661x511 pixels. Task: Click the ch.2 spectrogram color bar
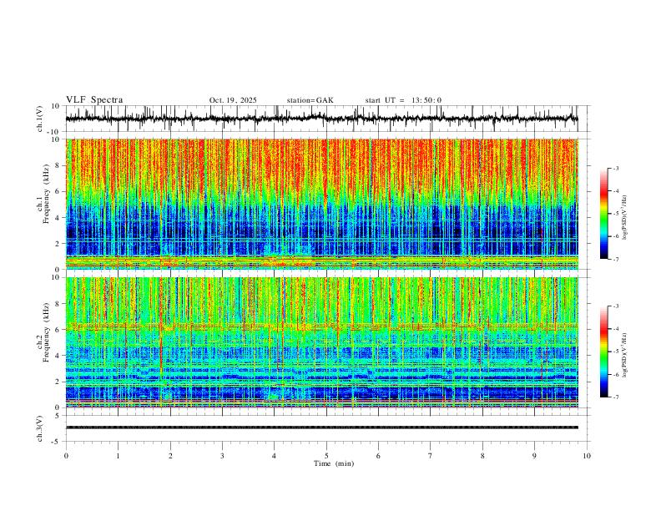[603, 352]
